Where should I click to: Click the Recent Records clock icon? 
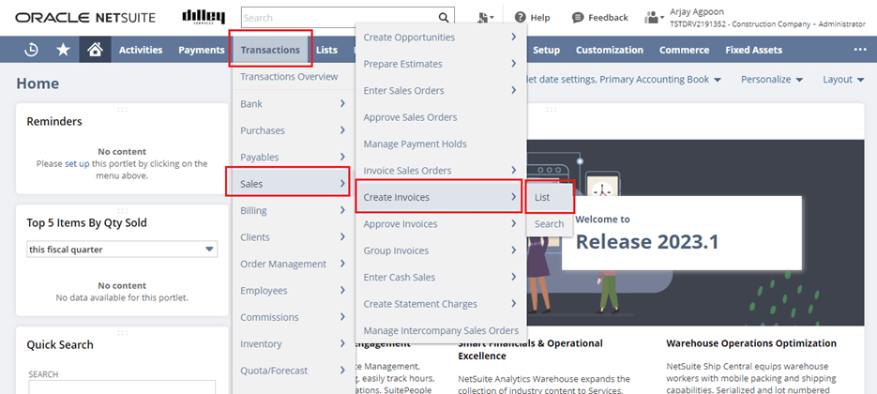(x=31, y=51)
